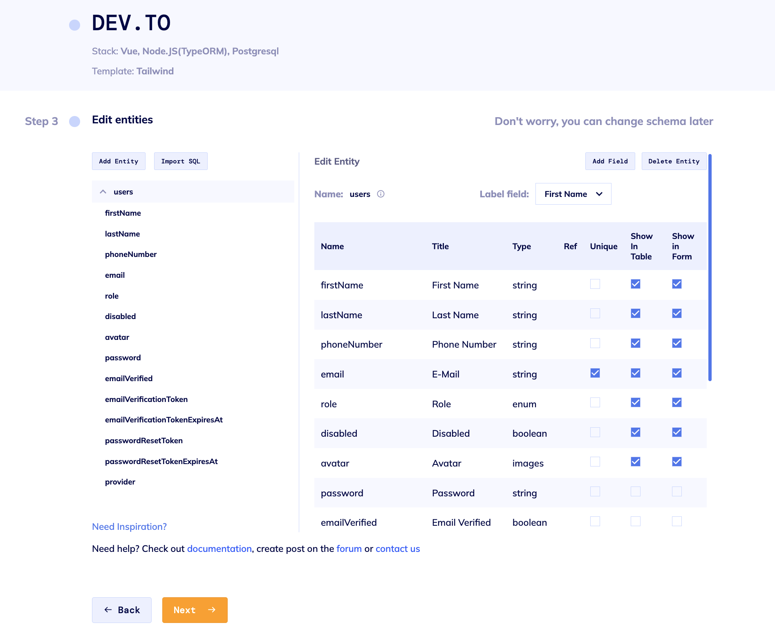Select phoneNumber in the entity list

(131, 254)
